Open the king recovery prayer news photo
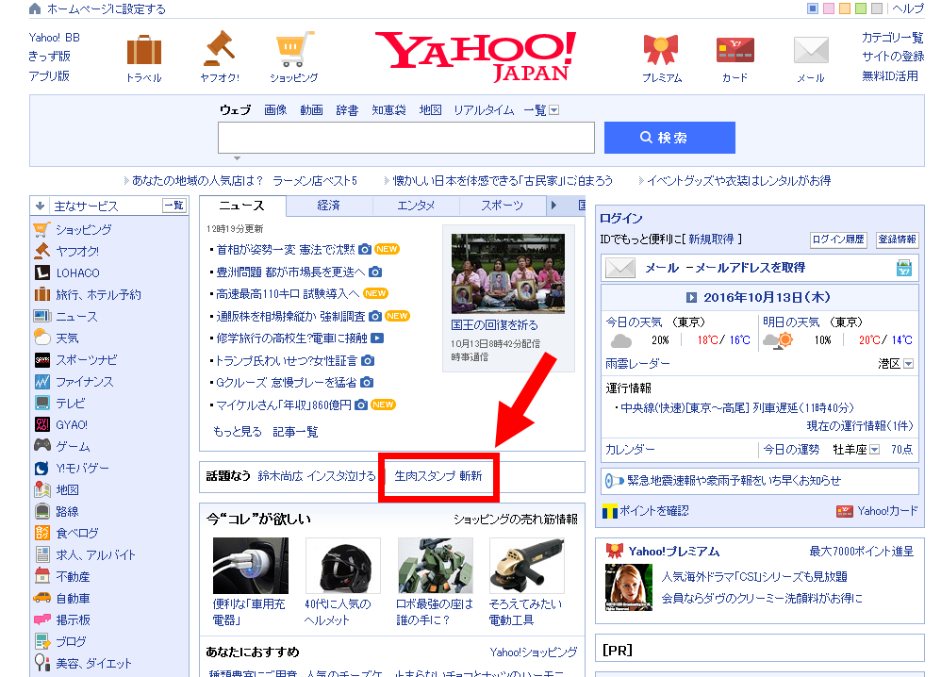The width and height of the screenshot is (941, 677). (507, 273)
